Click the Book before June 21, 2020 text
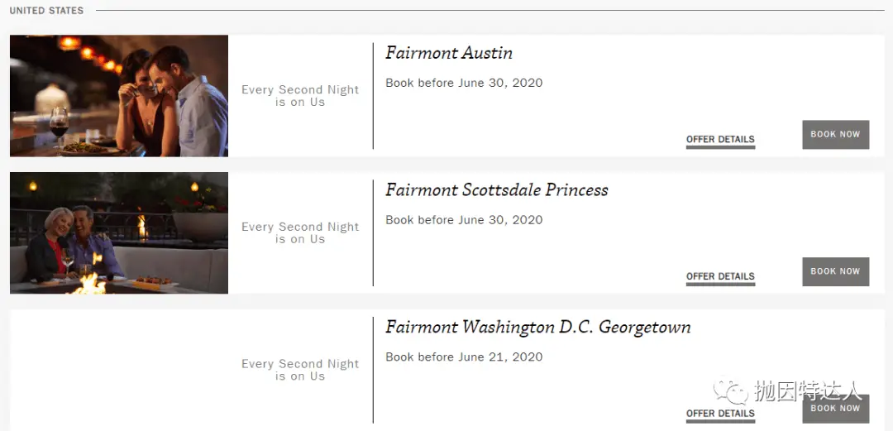Screen dimensions: 893x431 [464, 357]
